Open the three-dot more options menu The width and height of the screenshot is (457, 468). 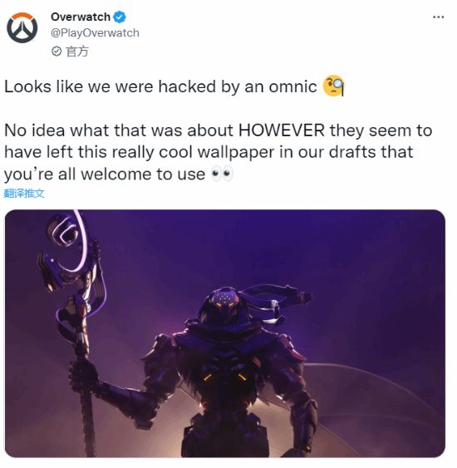tap(438, 17)
